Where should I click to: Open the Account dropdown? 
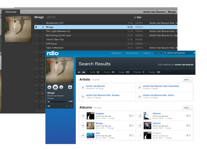click(148, 53)
